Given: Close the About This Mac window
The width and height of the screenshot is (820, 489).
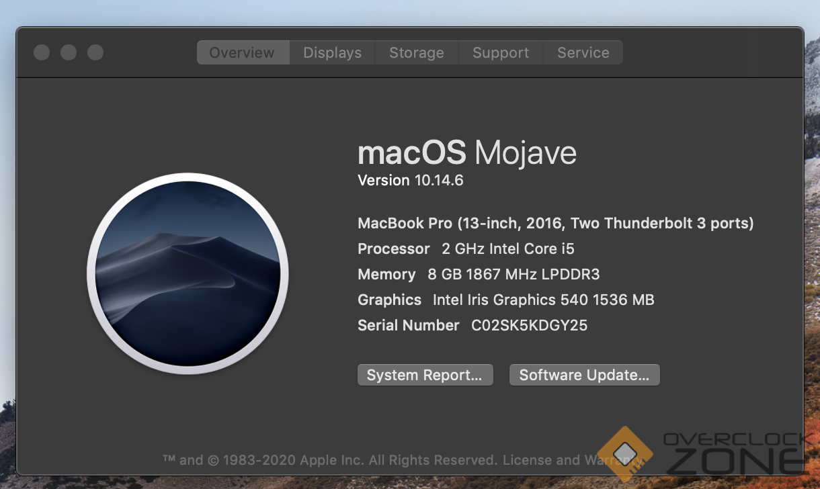Looking at the screenshot, I should pyautogui.click(x=42, y=52).
